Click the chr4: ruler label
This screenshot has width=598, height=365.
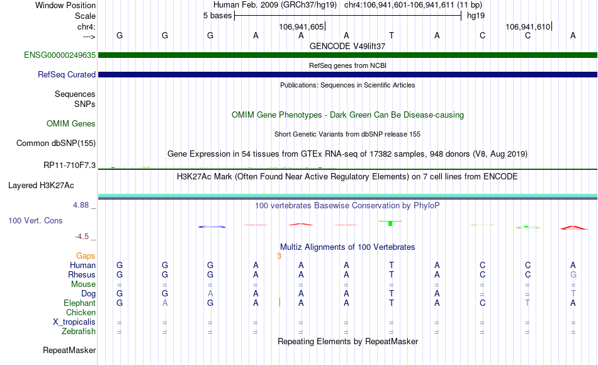pos(86,26)
